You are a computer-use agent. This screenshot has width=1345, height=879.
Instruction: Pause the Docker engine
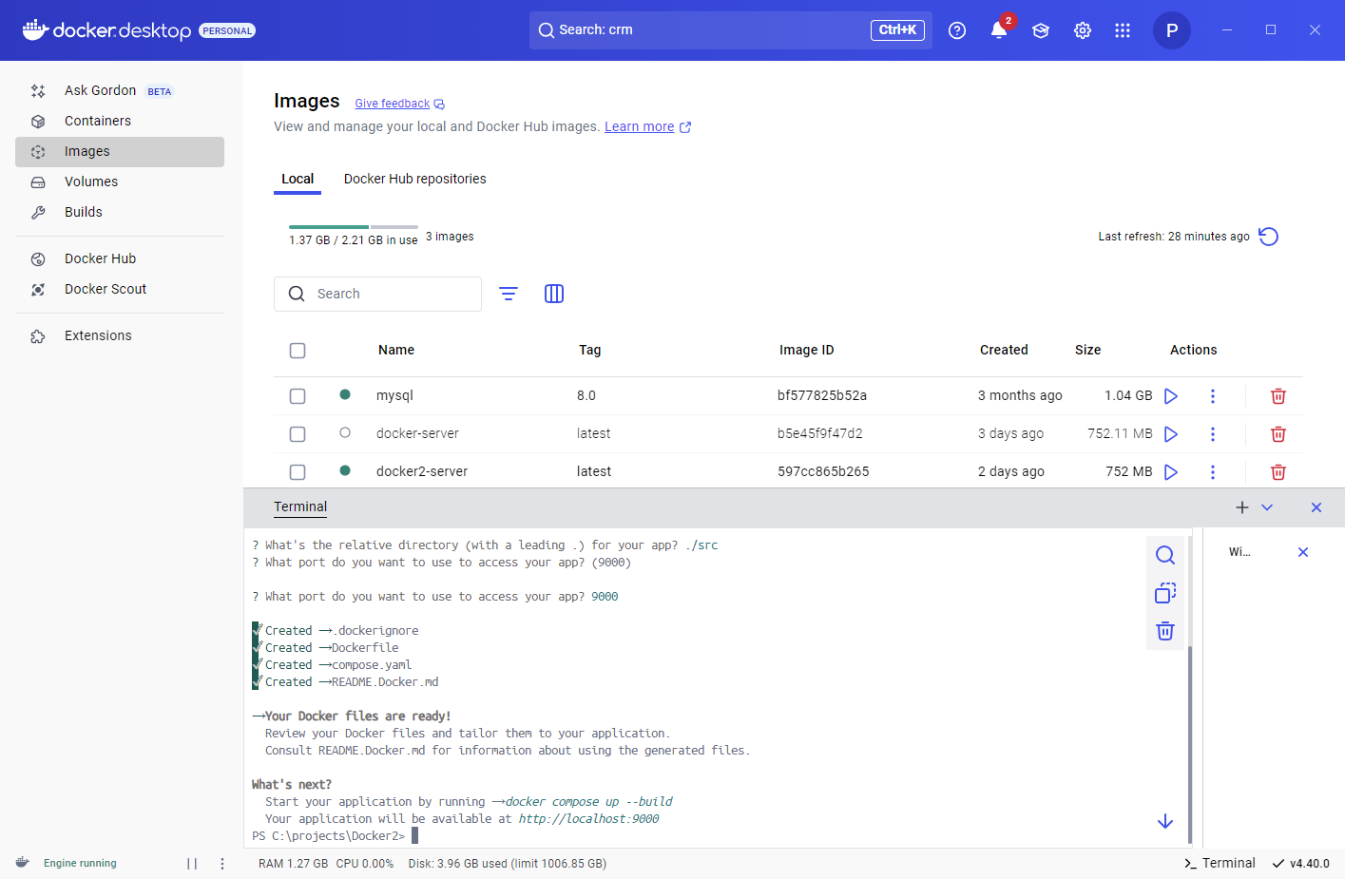pyautogui.click(x=192, y=864)
